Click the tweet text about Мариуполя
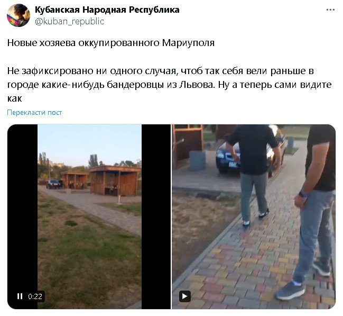Viewport: 343px width, 316px height. (111, 43)
